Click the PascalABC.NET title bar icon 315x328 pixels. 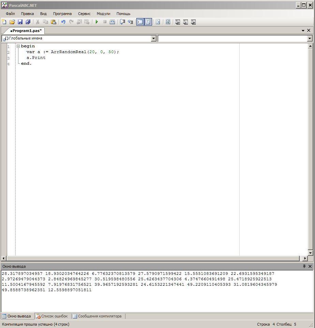point(4,5)
